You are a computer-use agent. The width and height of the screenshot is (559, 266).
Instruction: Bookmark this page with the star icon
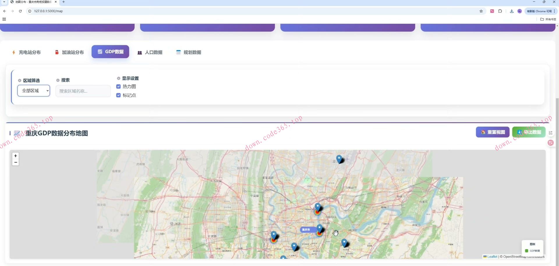(481, 11)
